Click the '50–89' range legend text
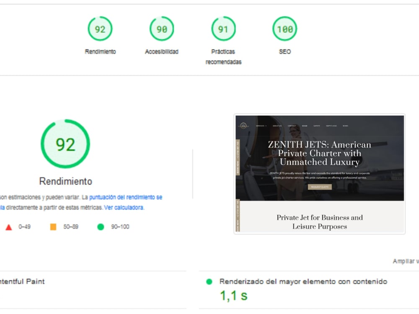419x314 pixels. coord(71,226)
